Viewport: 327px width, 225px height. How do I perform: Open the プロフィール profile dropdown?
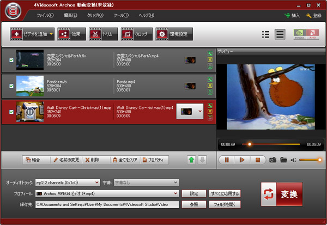pyautogui.click(x=107, y=193)
